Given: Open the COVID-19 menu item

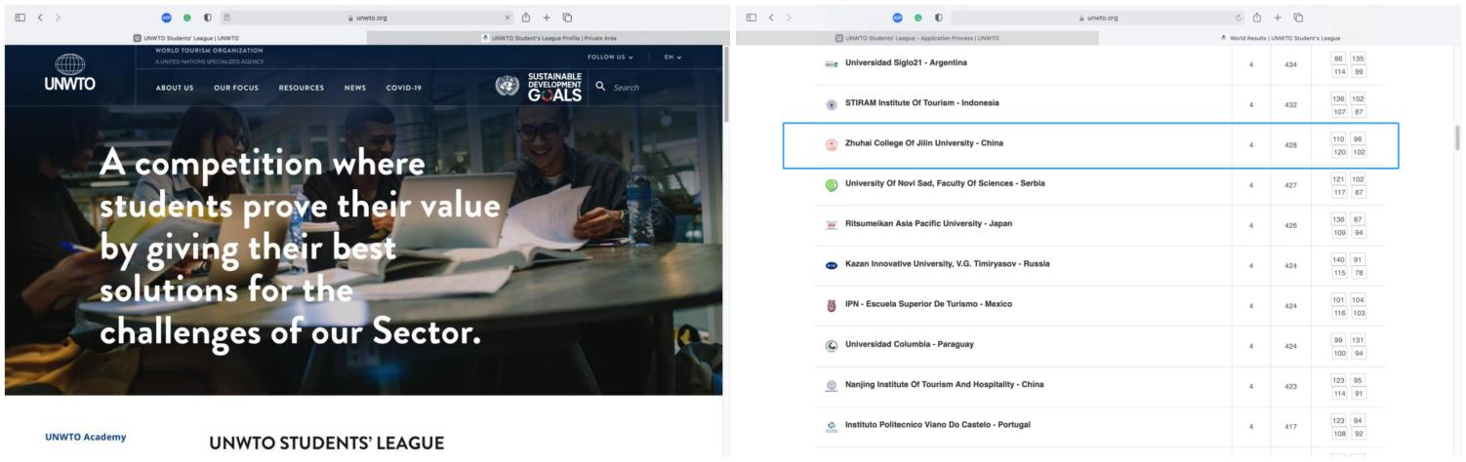Looking at the screenshot, I should tap(404, 88).
